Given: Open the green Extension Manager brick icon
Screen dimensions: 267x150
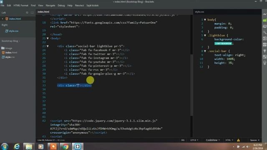Looking at the screenshot, I should click(264, 20).
